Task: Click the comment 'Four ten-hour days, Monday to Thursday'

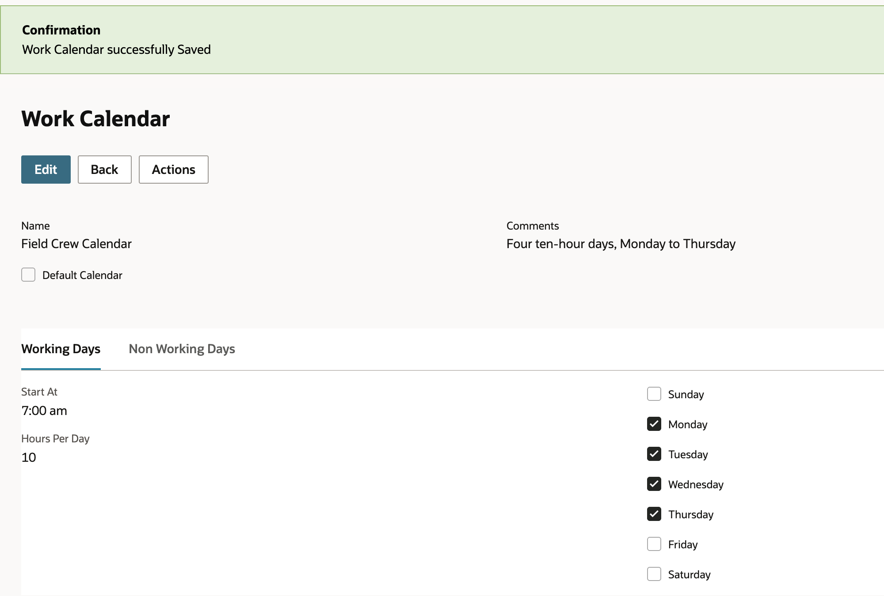Action: pos(621,244)
